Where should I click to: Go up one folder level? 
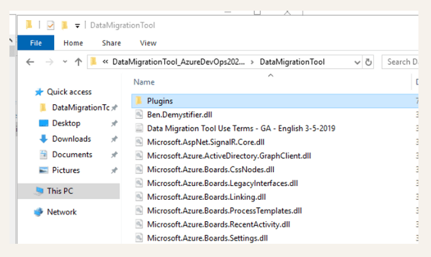[x=79, y=62]
